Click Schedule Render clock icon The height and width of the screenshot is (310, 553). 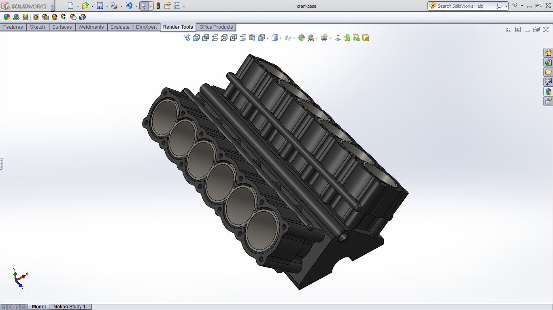pyautogui.click(x=73, y=17)
